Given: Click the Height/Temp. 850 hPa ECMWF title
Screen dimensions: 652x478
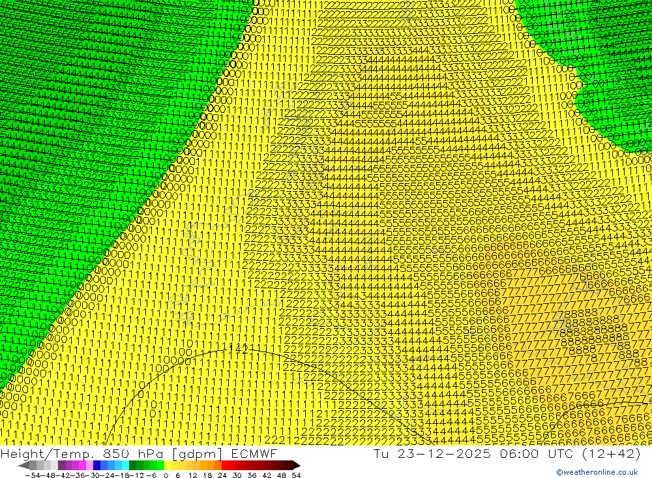Looking at the screenshot, I should tap(138, 453).
